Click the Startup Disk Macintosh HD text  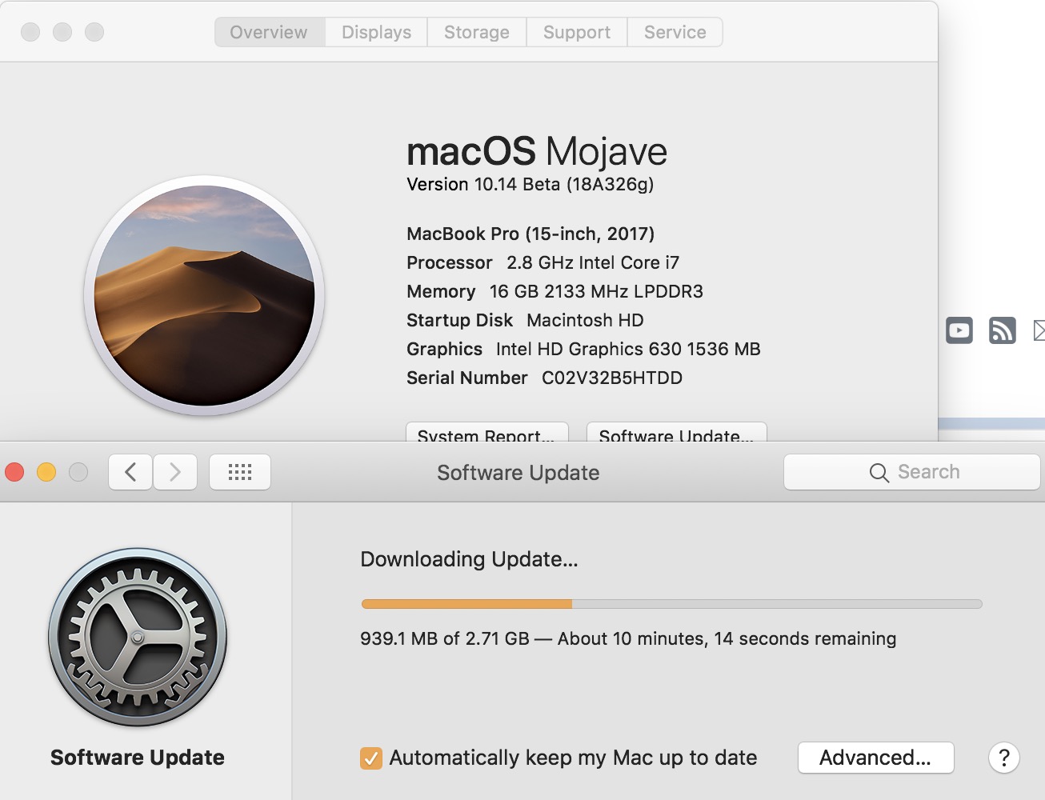click(x=525, y=320)
